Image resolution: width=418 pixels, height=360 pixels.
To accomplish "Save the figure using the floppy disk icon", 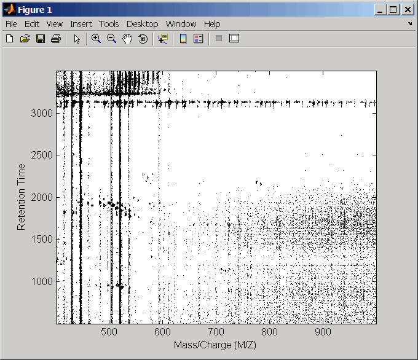I will point(41,39).
